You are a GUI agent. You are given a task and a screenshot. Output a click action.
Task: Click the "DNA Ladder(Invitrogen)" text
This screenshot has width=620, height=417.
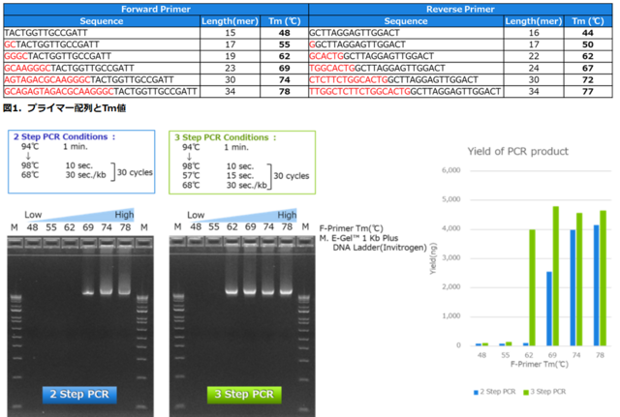[x=380, y=248]
